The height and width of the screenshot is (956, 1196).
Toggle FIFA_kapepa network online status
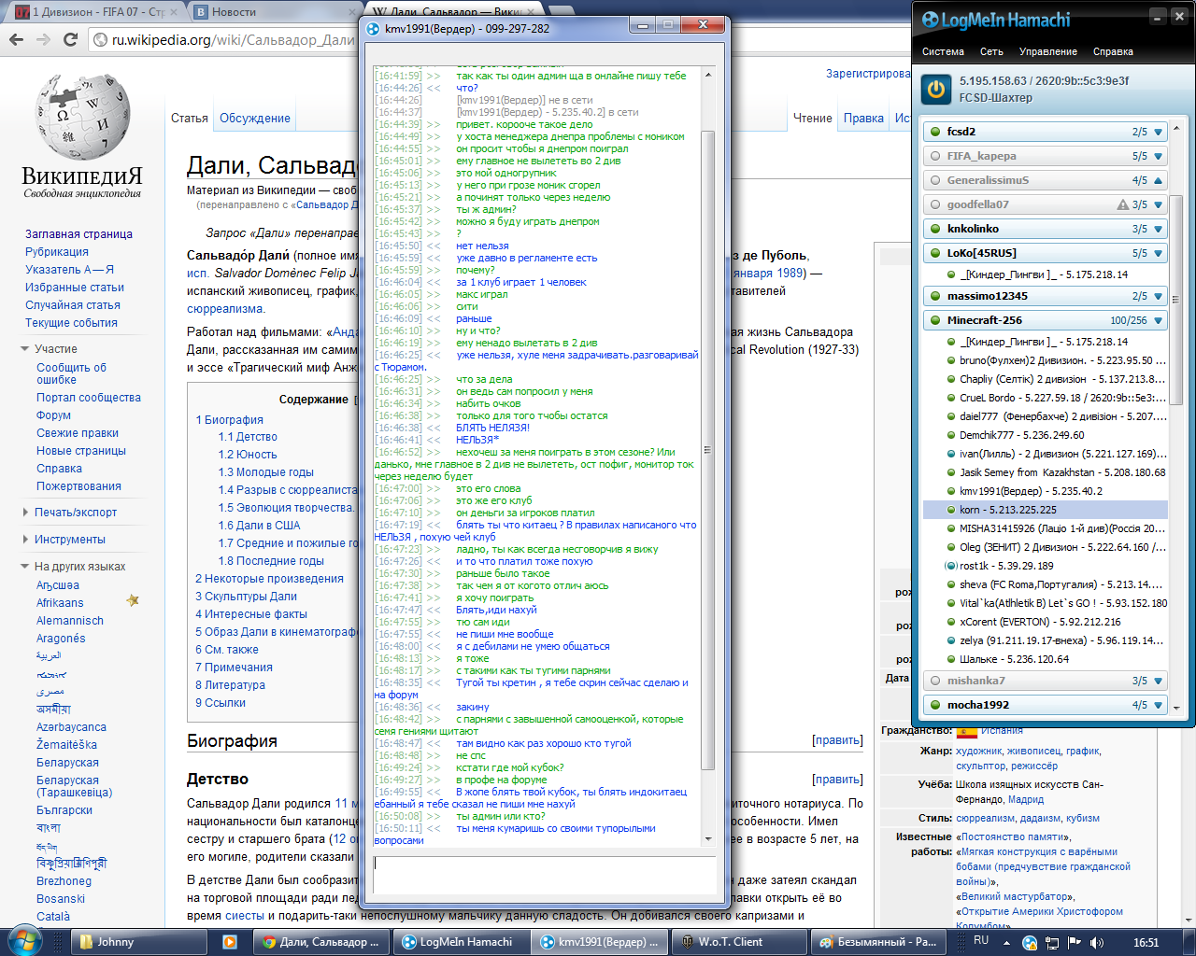pos(935,156)
